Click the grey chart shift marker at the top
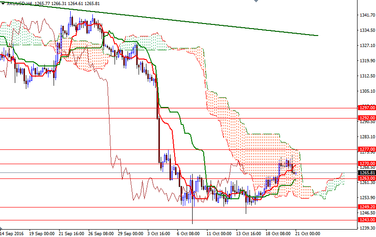Viewport: 376px width, 237px height. 256,1
